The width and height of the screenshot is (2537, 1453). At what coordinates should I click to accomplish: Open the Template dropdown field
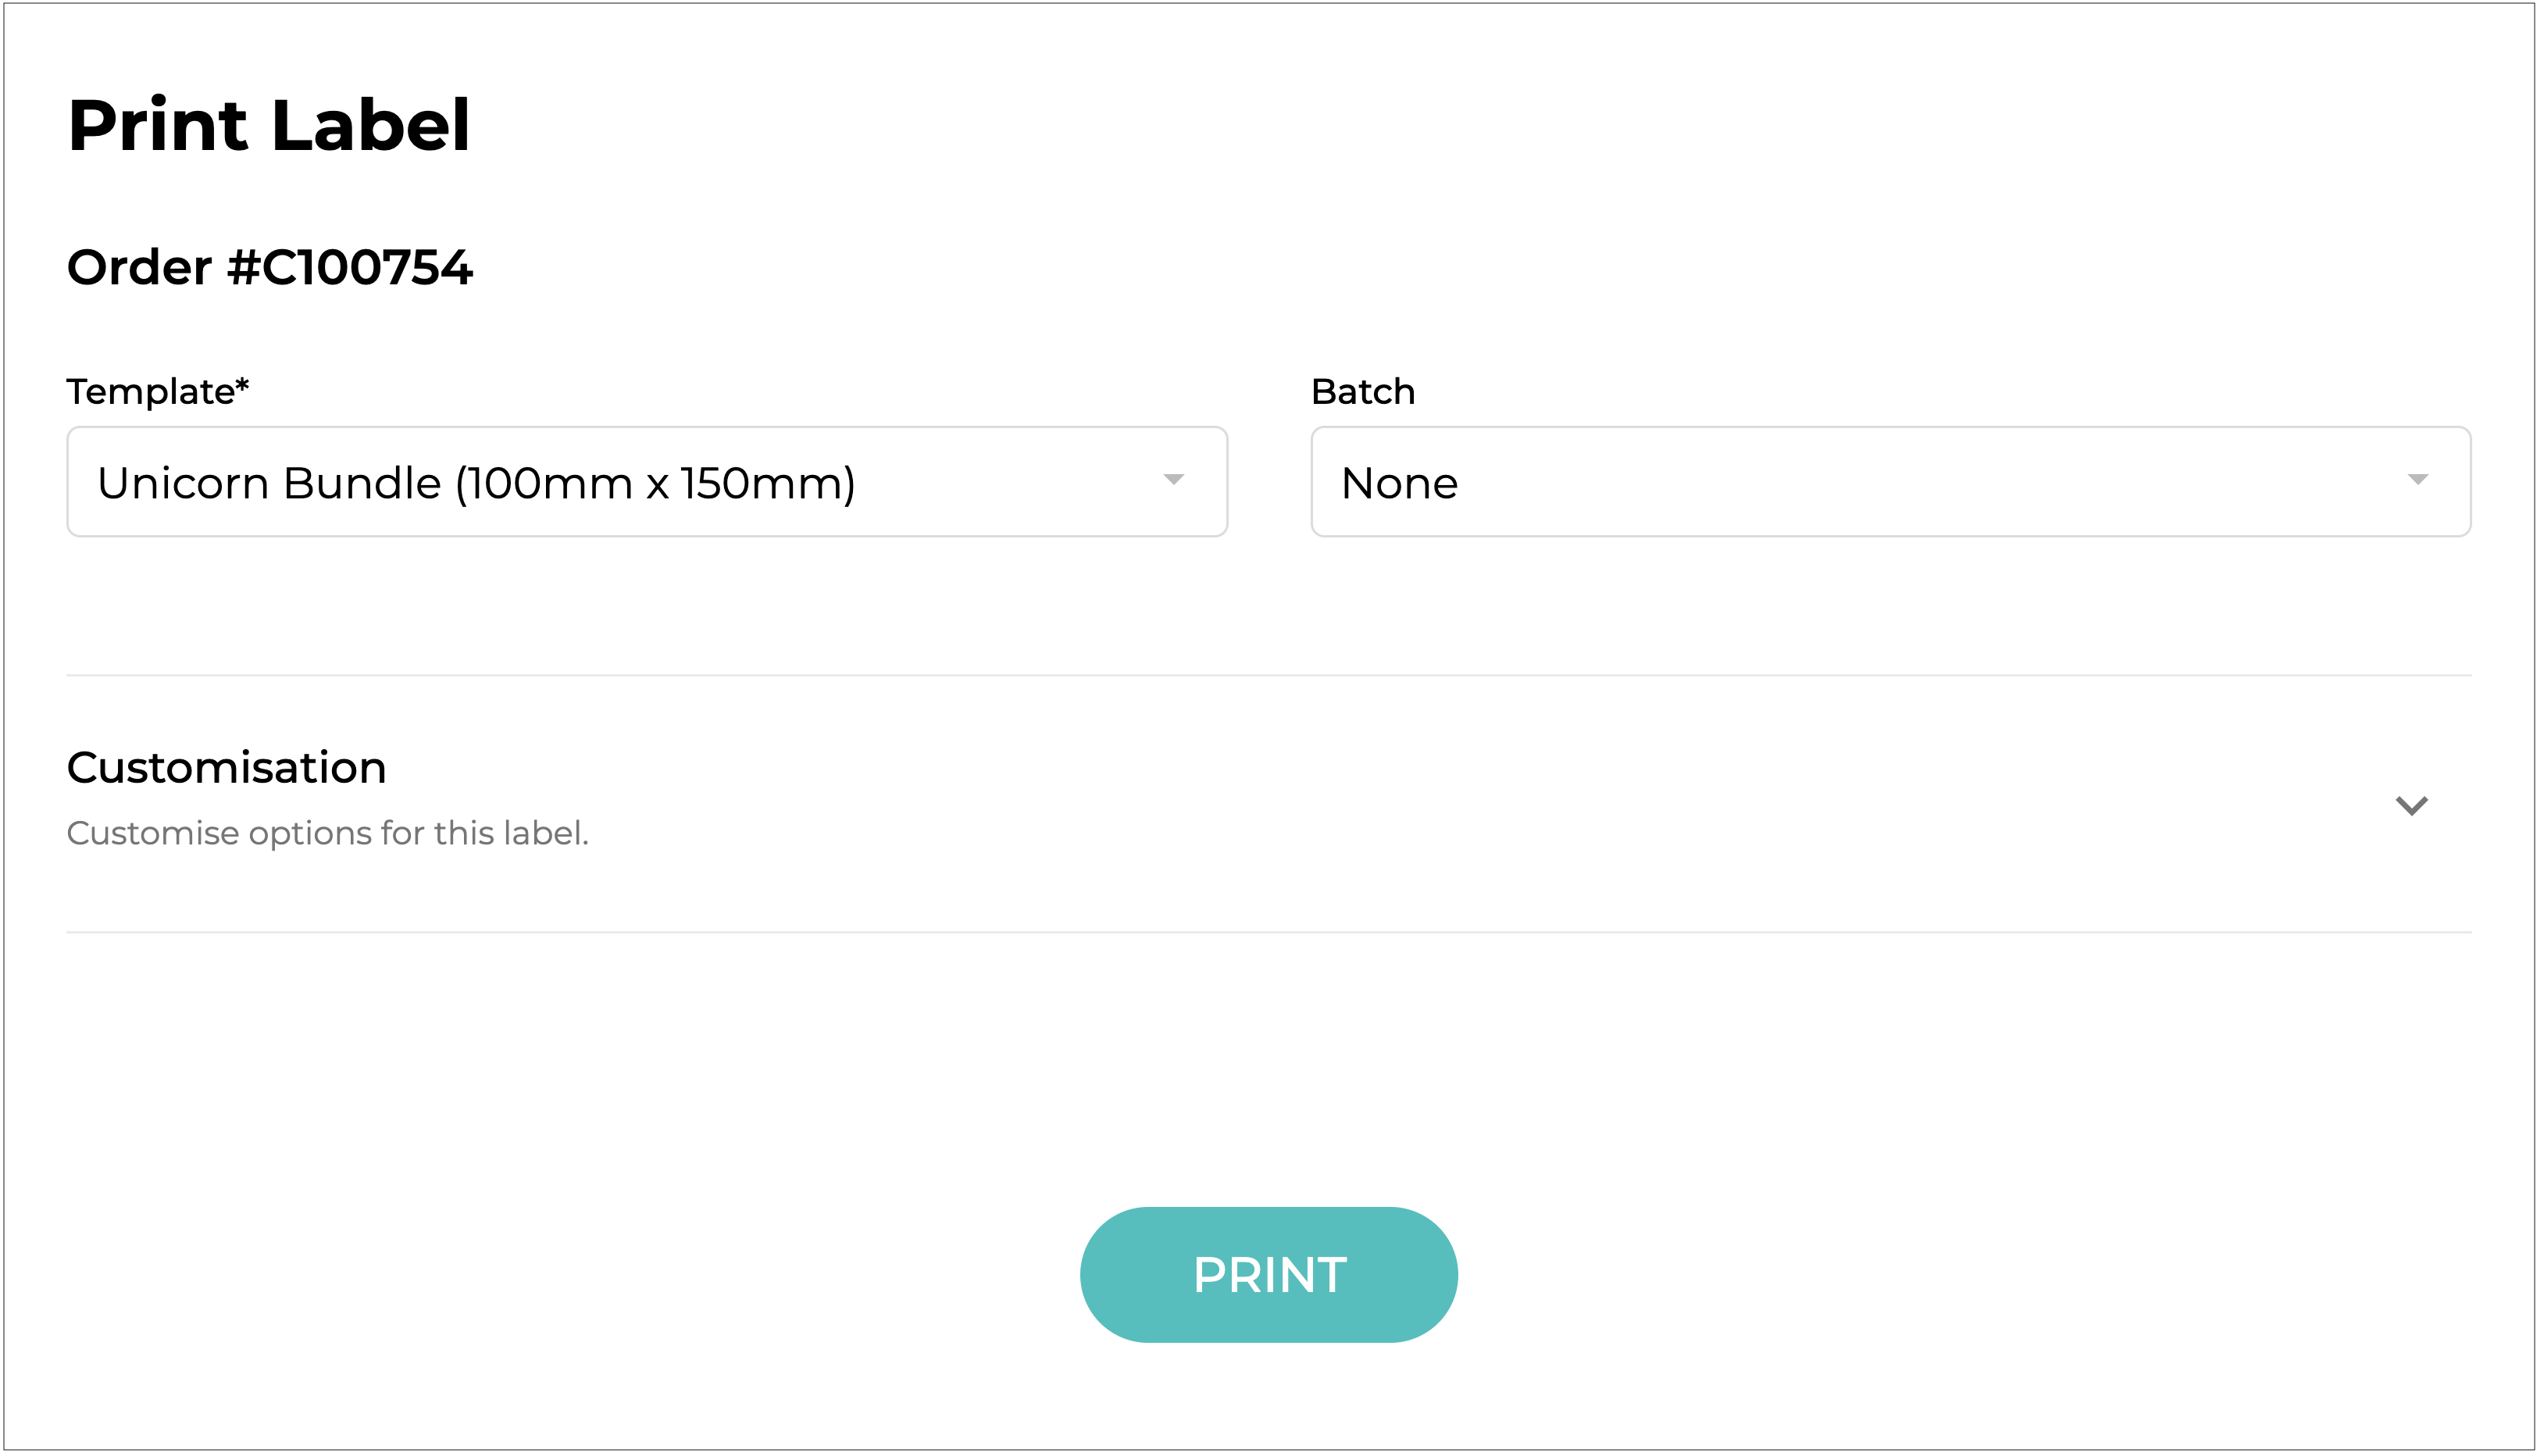click(x=647, y=482)
